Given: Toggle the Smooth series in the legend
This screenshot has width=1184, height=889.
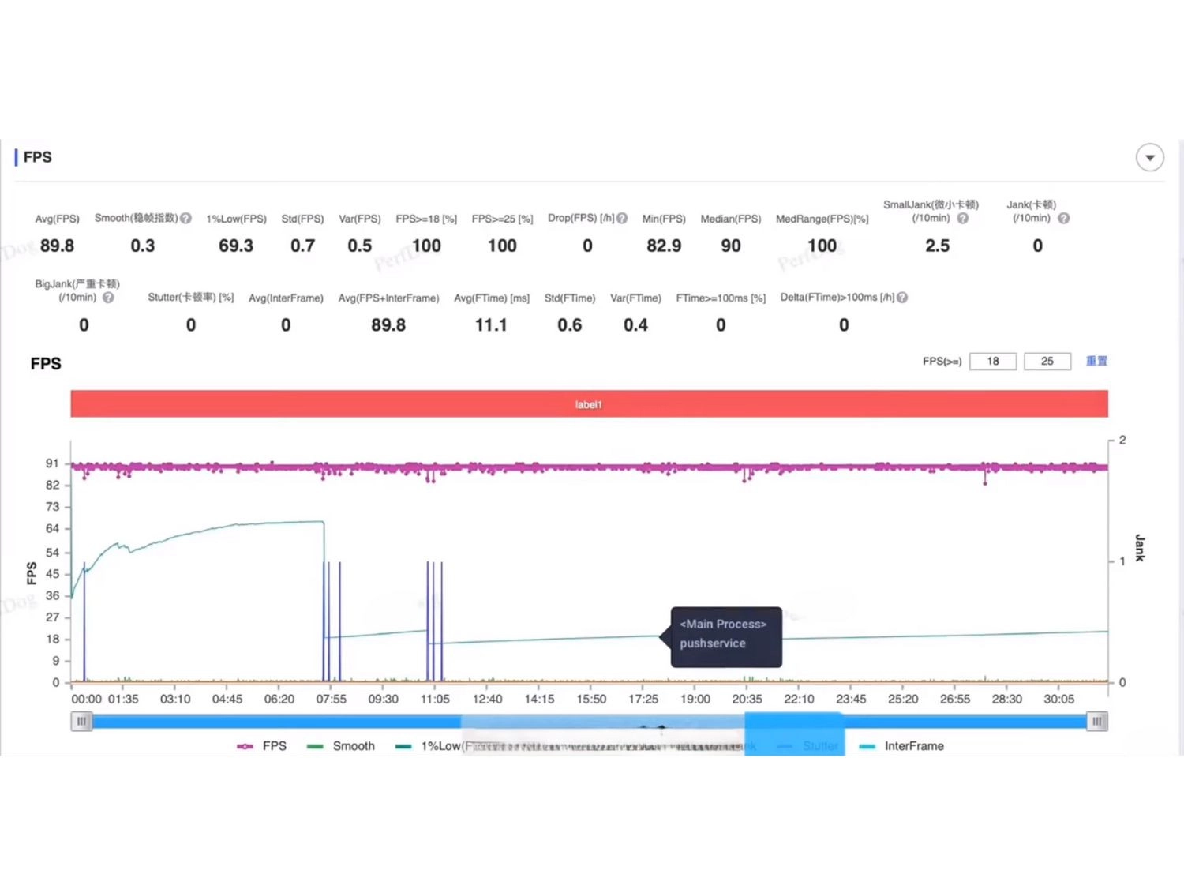Looking at the screenshot, I should pos(341,746).
